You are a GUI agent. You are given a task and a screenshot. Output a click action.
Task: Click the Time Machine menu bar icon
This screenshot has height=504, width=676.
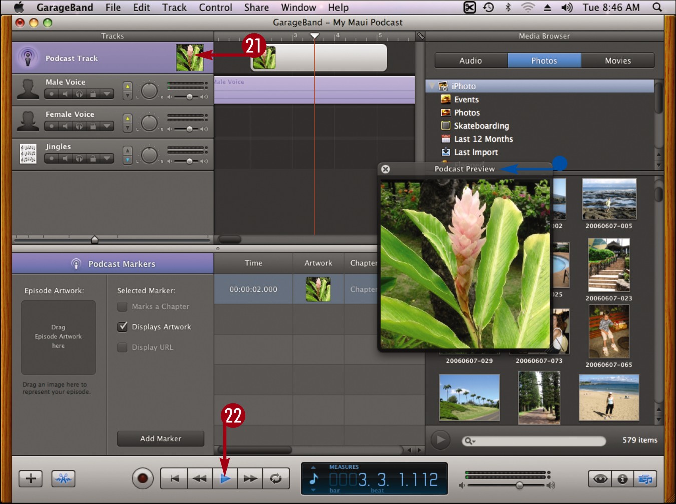(x=489, y=7)
